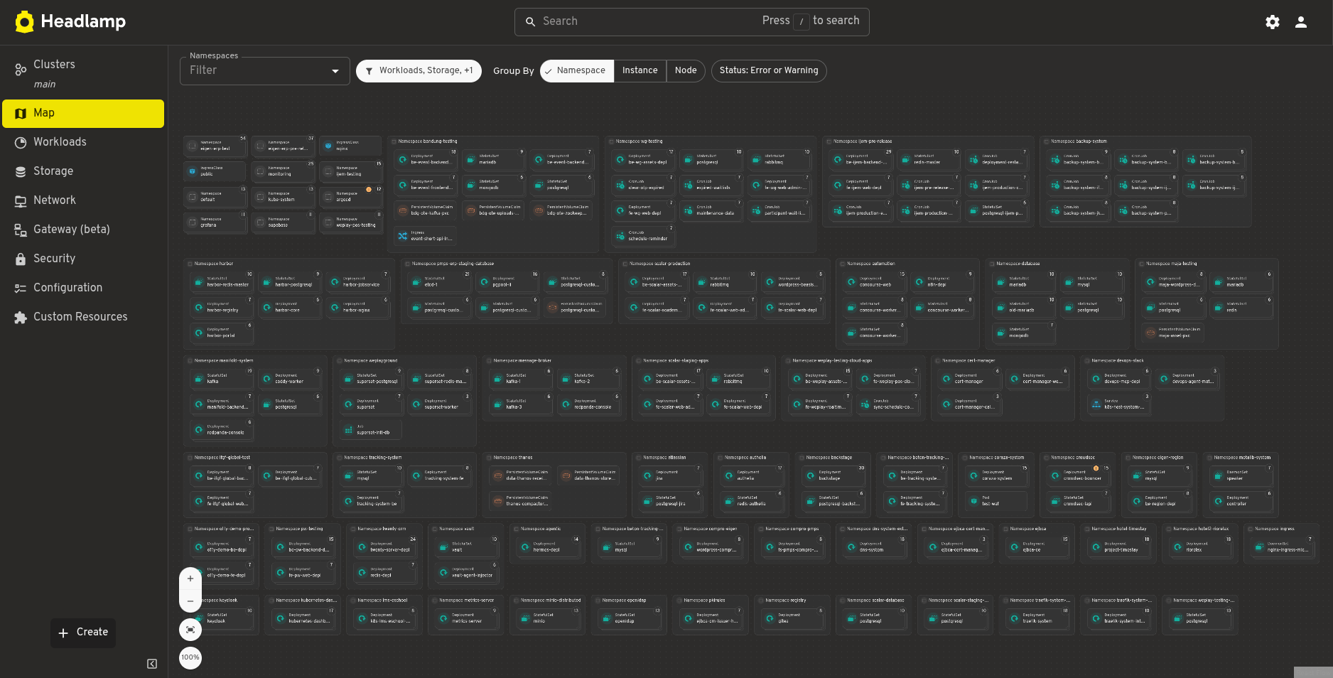Select the harbor-registry deployment node
This screenshot has height=678, width=1333.
point(222,307)
